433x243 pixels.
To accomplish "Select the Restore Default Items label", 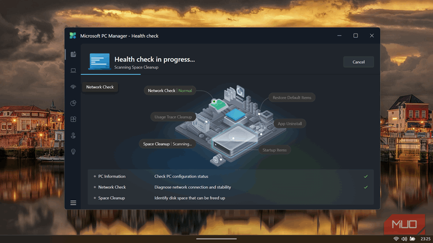I will pos(292,98).
